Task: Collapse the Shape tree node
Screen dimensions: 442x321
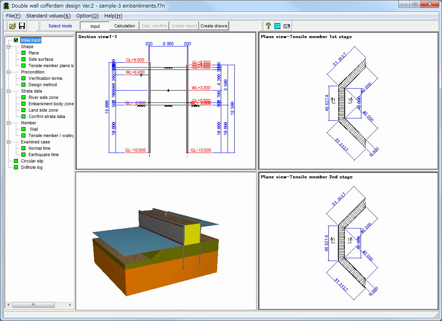Action: point(8,46)
